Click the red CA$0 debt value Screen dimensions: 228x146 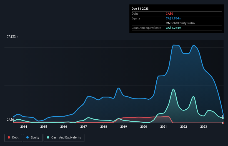point(169,14)
